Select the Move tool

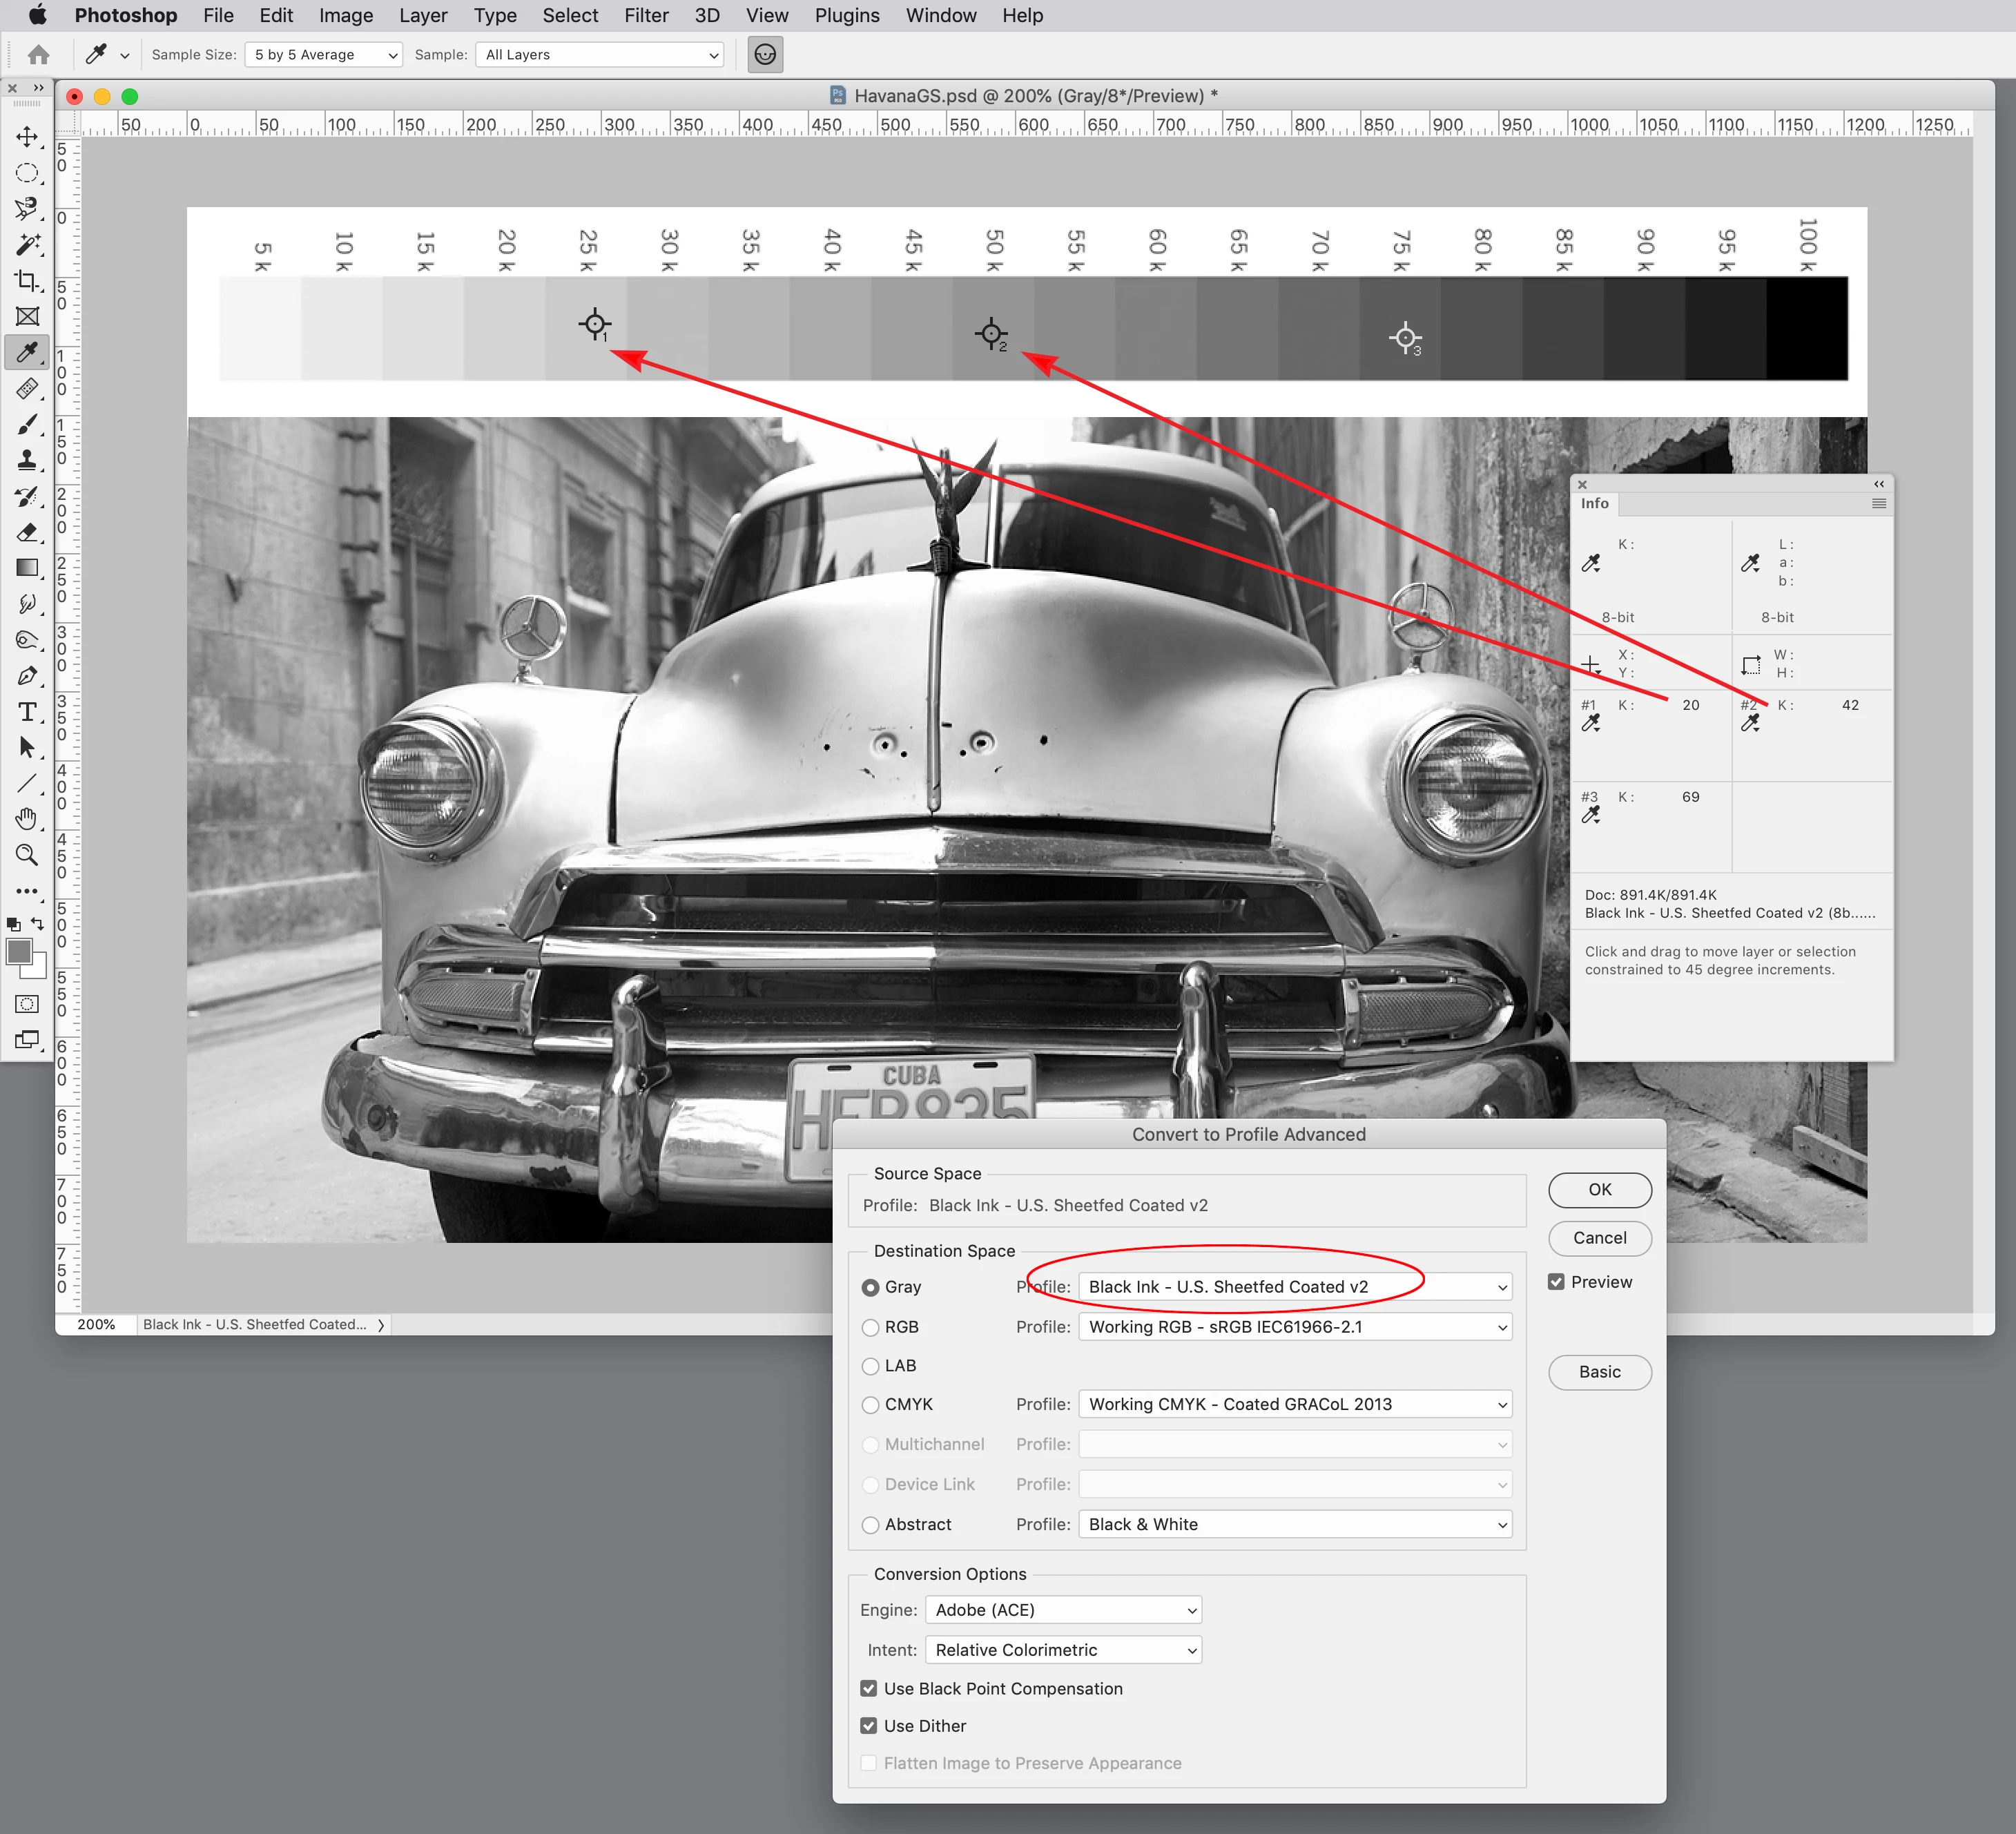click(27, 137)
